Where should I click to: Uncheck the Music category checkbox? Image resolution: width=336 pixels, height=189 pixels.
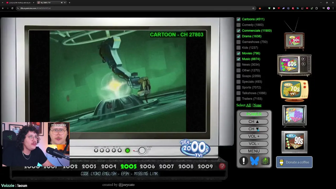238,59
